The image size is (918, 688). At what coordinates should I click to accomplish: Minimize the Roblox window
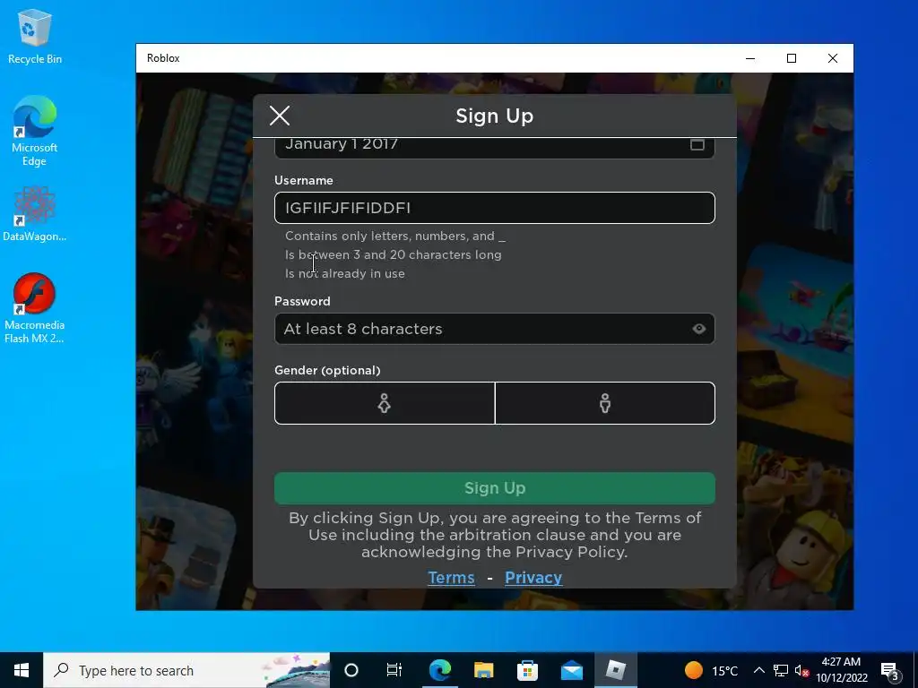[750, 58]
